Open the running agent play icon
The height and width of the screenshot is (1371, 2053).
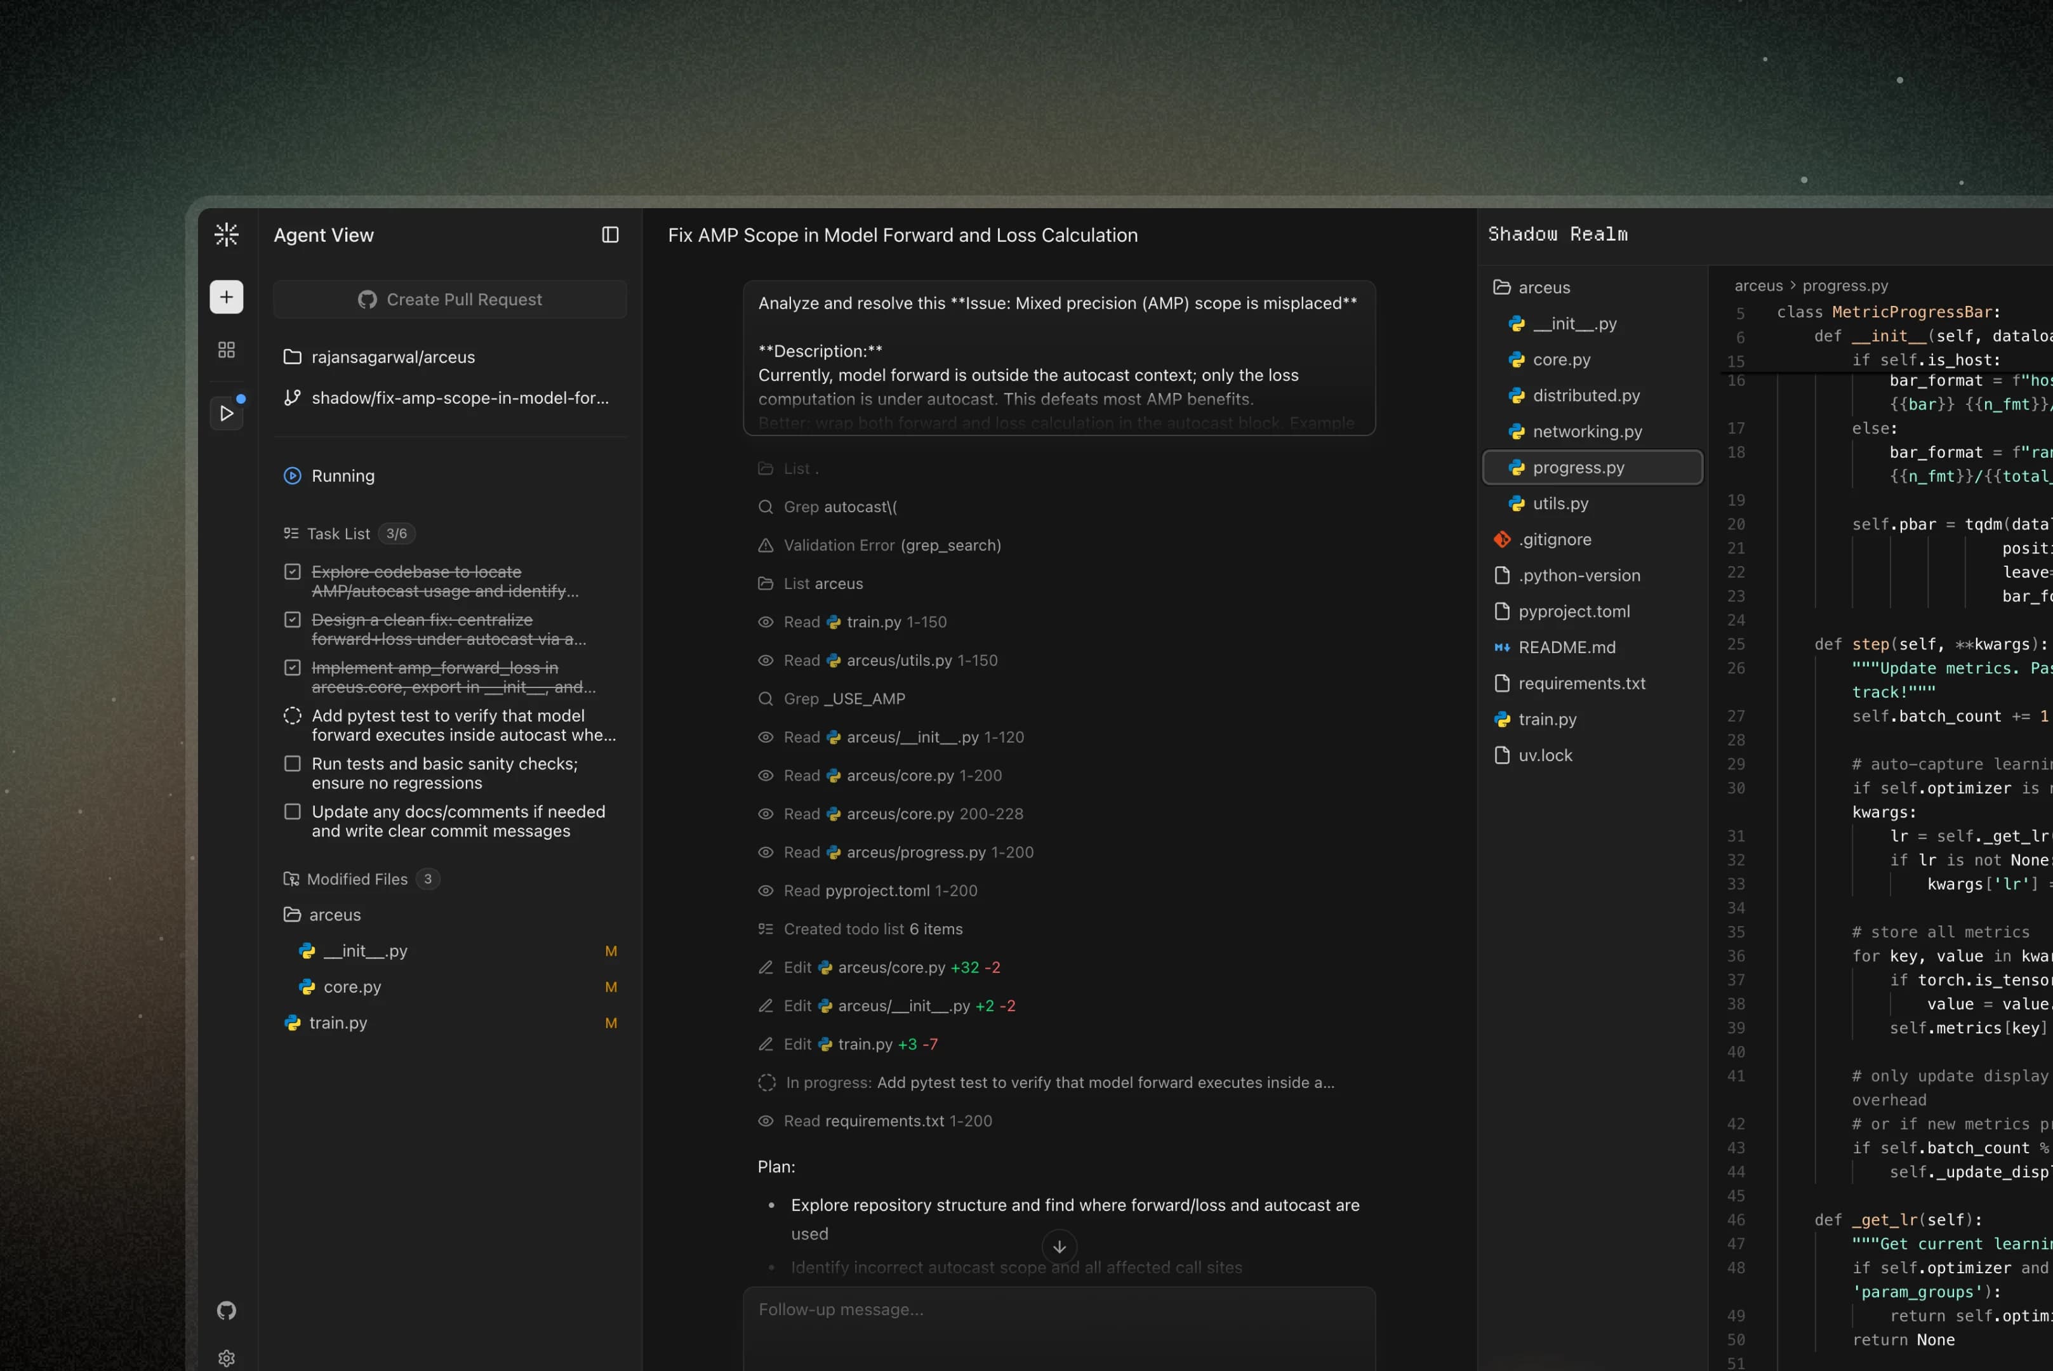[227, 413]
